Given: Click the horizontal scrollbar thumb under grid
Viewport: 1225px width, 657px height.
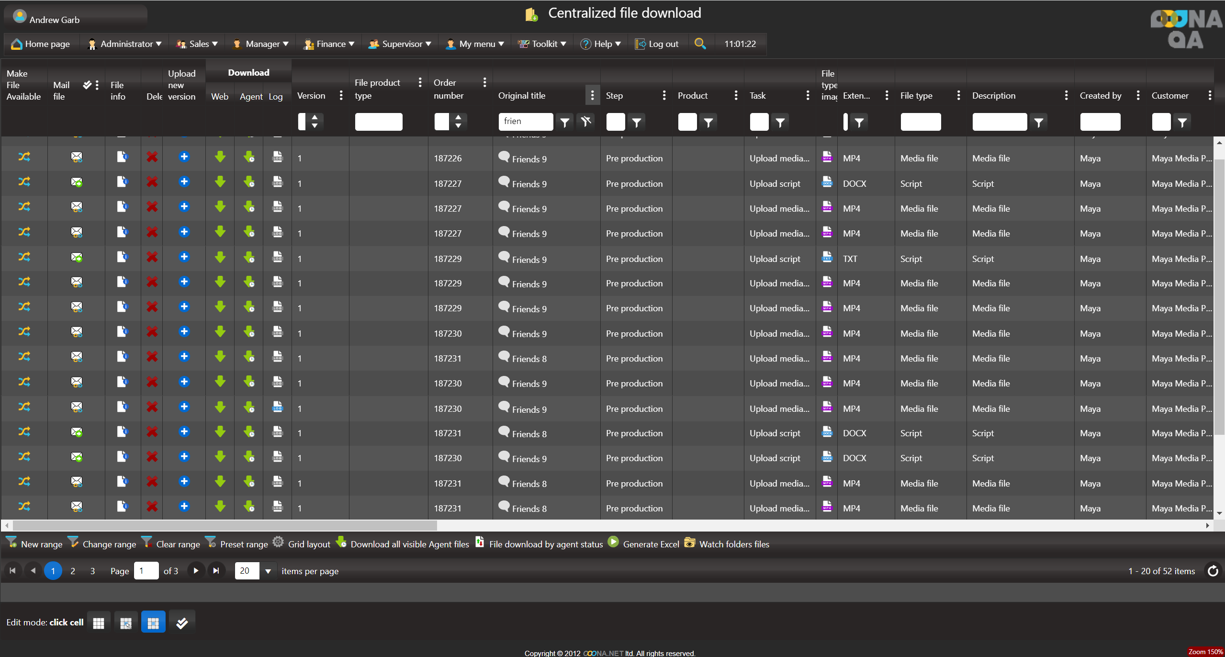Looking at the screenshot, I should point(225,525).
